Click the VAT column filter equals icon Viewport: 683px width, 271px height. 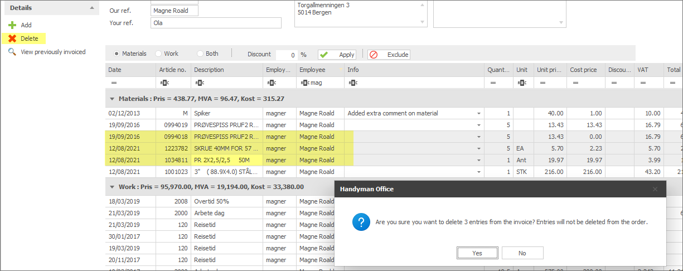coord(642,83)
